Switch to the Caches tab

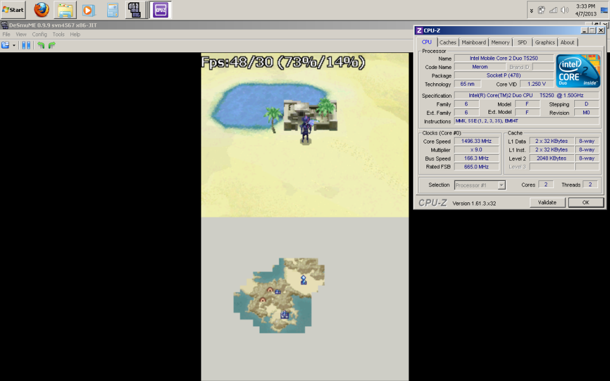(448, 42)
